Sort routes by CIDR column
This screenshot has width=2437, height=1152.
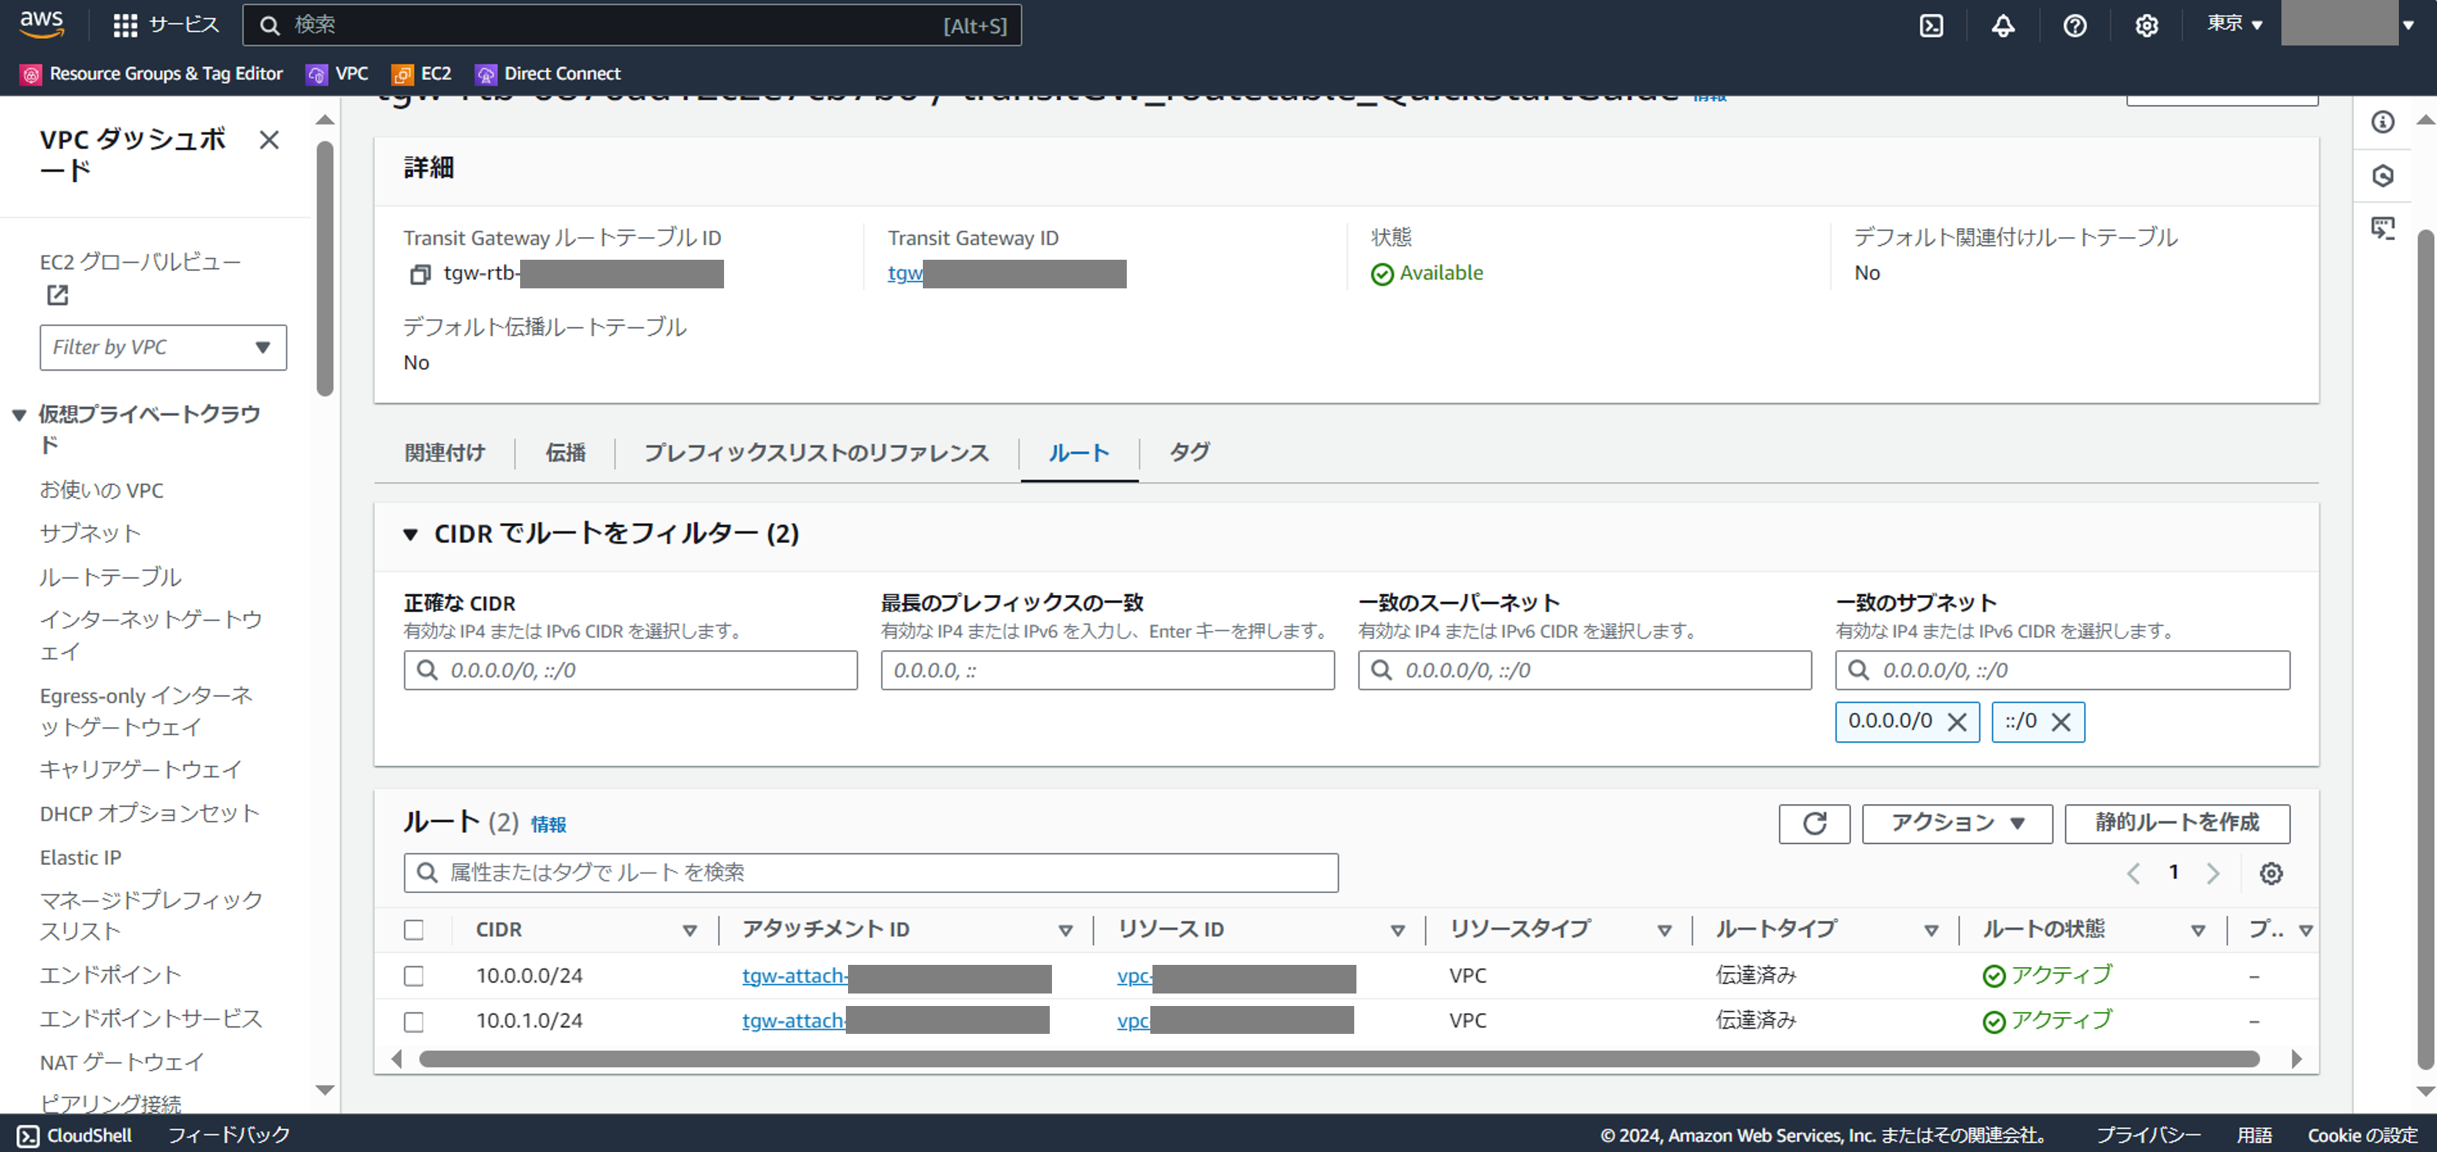click(690, 930)
